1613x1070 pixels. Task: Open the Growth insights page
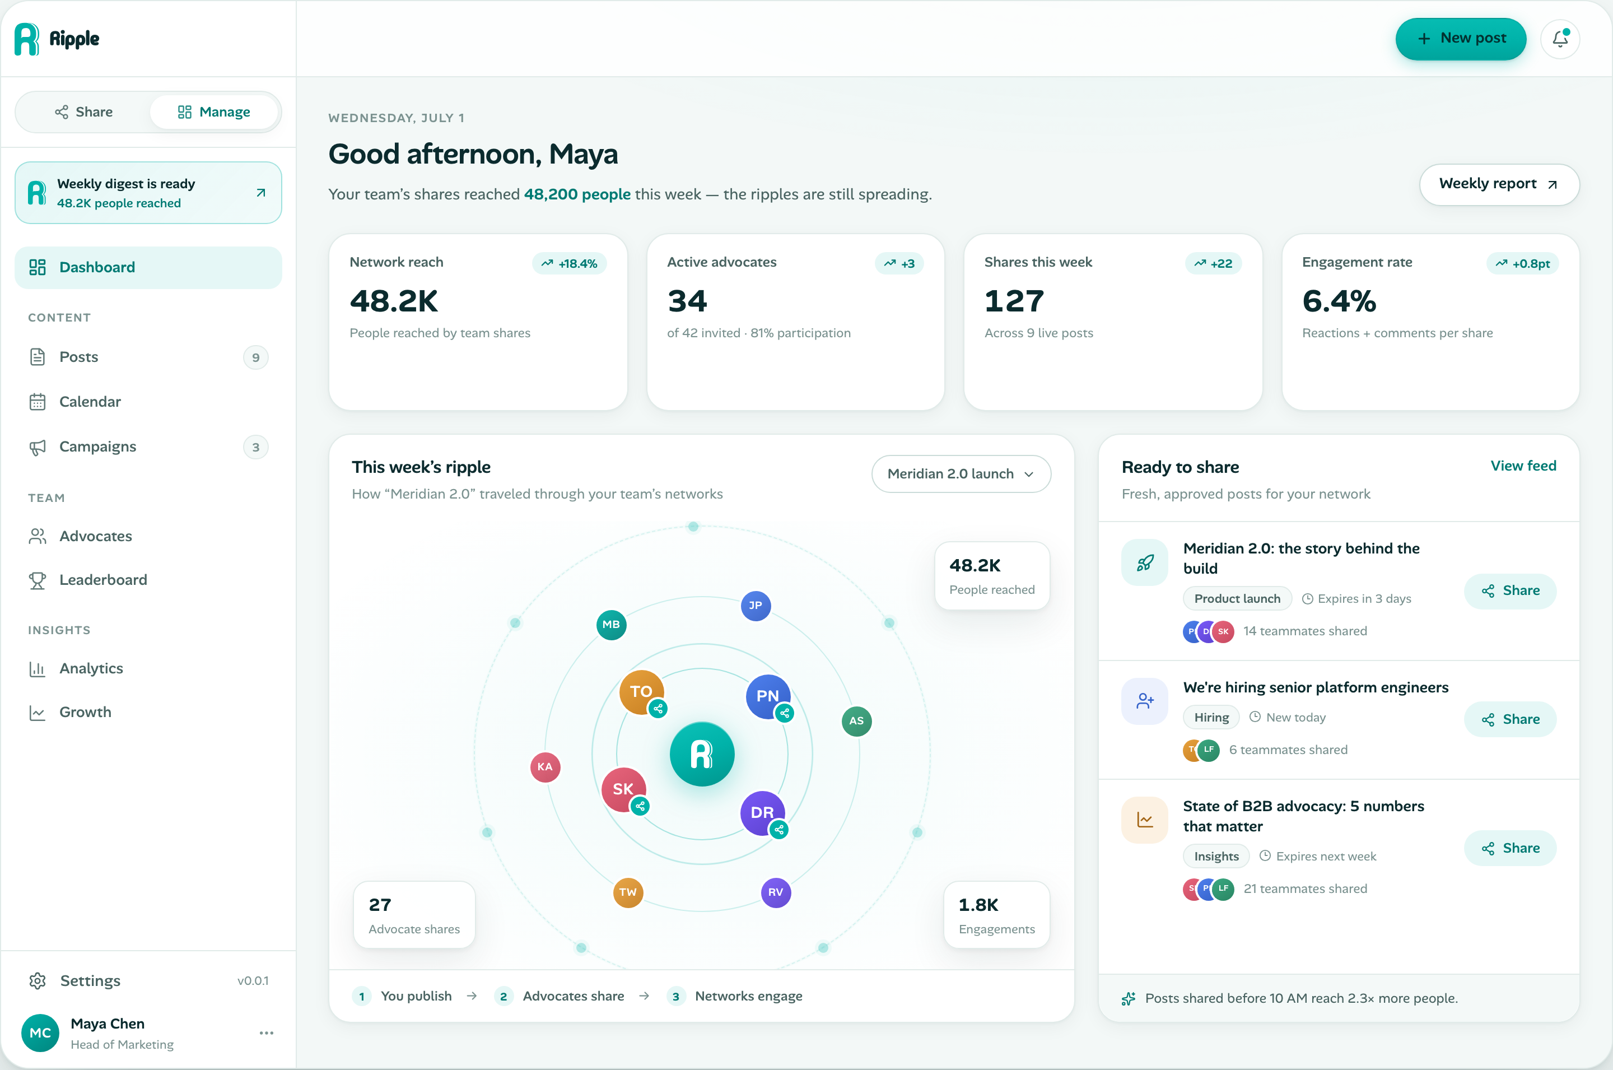pos(148,713)
